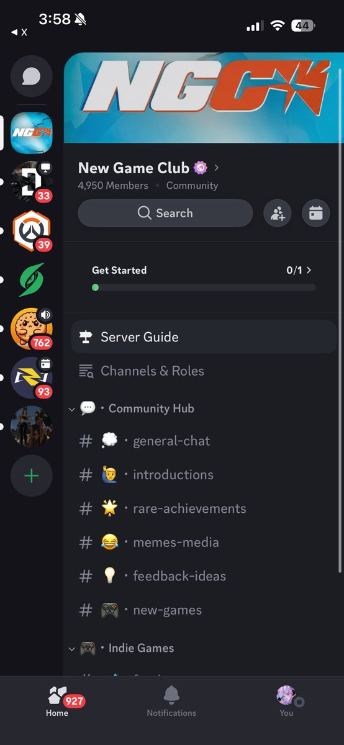Switch to the You profile tab
344x745 pixels.
click(x=286, y=702)
